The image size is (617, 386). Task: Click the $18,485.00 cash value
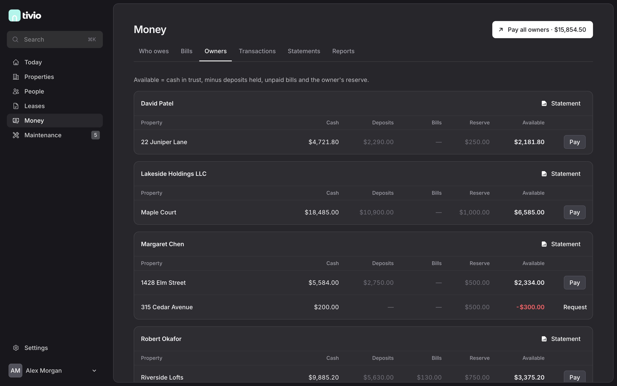322,212
